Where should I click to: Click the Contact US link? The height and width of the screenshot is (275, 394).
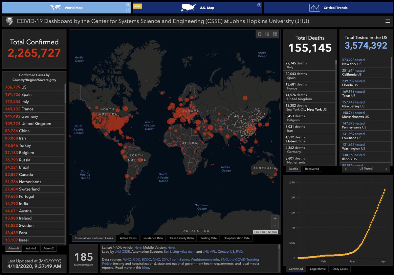226,252
